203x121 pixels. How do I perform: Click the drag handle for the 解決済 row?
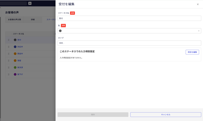click(8, 67)
